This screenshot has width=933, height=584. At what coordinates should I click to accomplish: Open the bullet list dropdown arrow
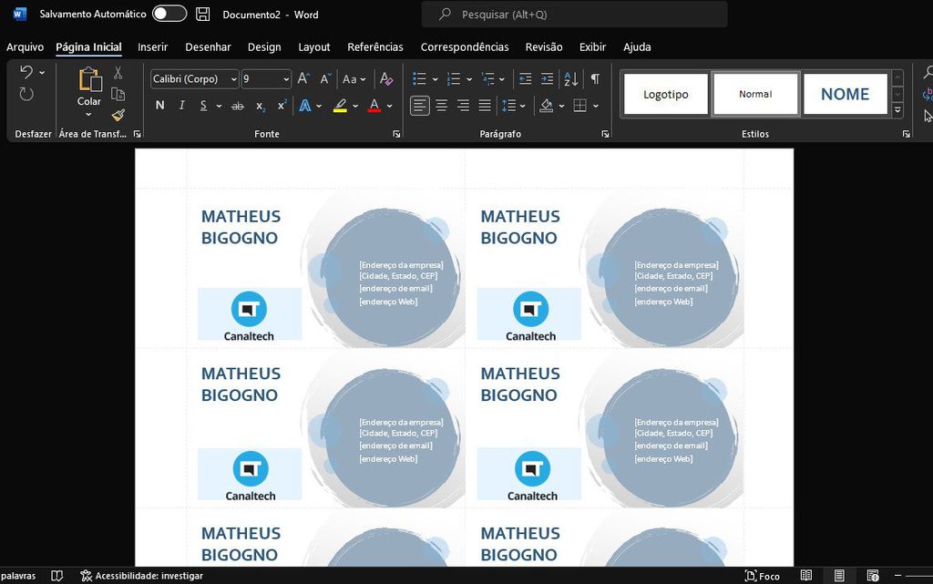[x=435, y=79]
